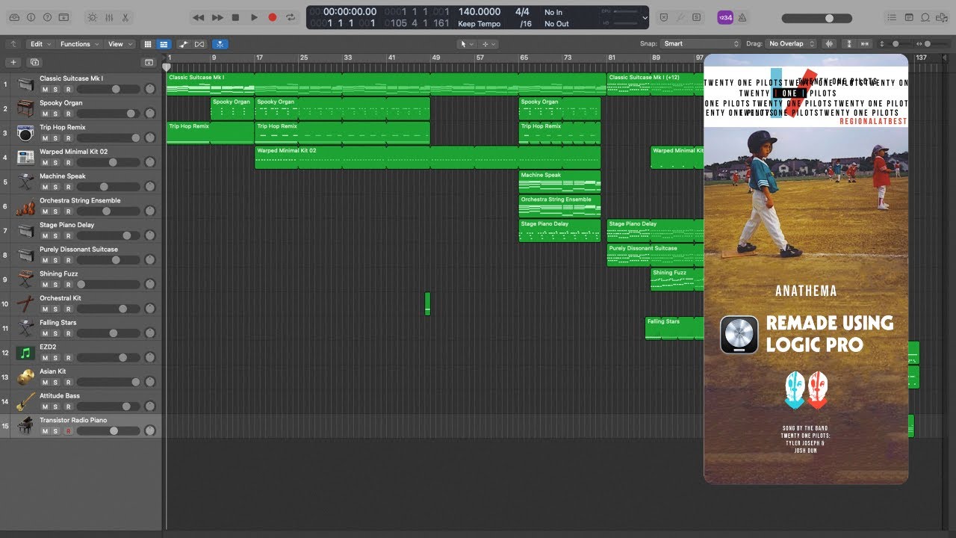Click the Asian Kit gong icon
Image resolution: width=956 pixels, height=538 pixels.
click(x=25, y=377)
